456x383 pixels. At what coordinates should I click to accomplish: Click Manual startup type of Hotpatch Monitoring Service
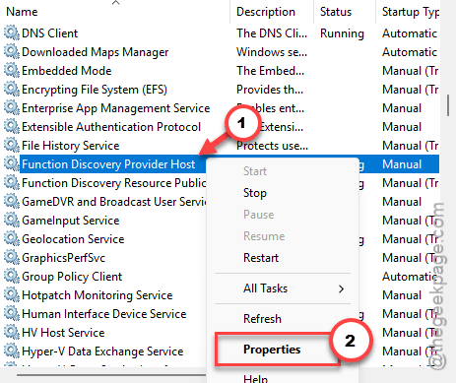pyautogui.click(x=402, y=295)
